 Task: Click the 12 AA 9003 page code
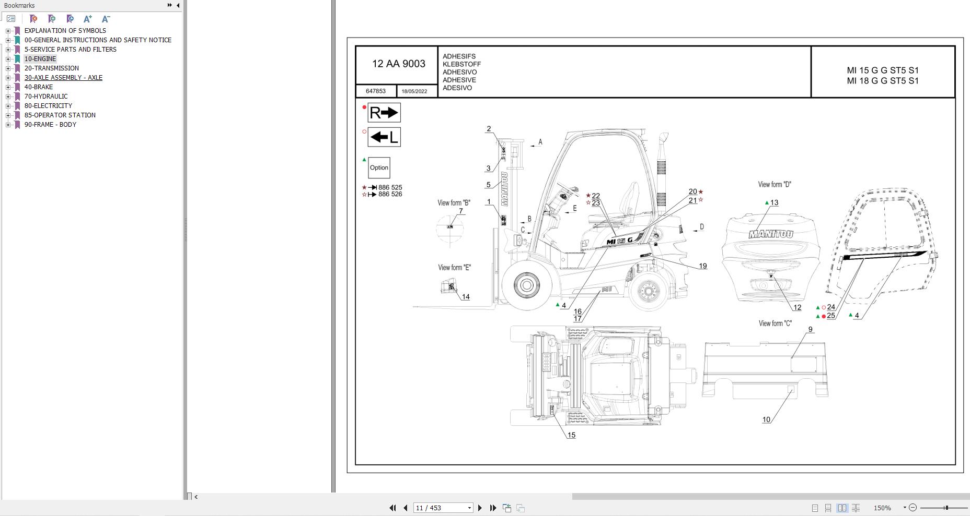click(399, 64)
